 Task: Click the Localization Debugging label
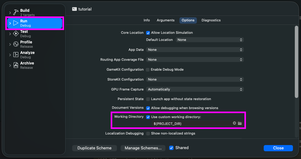point(124,133)
